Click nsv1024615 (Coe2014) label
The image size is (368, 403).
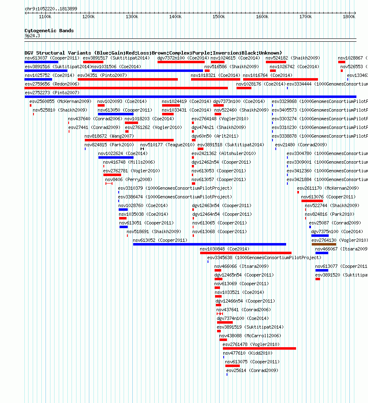(235, 58)
